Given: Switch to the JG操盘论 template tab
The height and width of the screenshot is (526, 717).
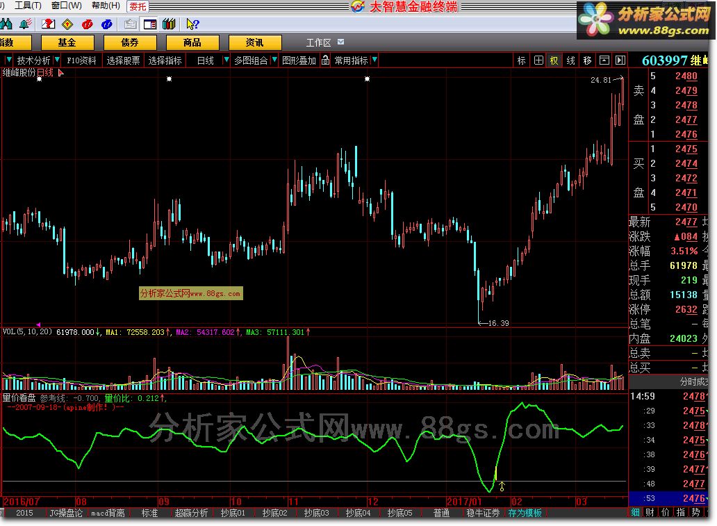Looking at the screenshot, I should click(x=66, y=513).
